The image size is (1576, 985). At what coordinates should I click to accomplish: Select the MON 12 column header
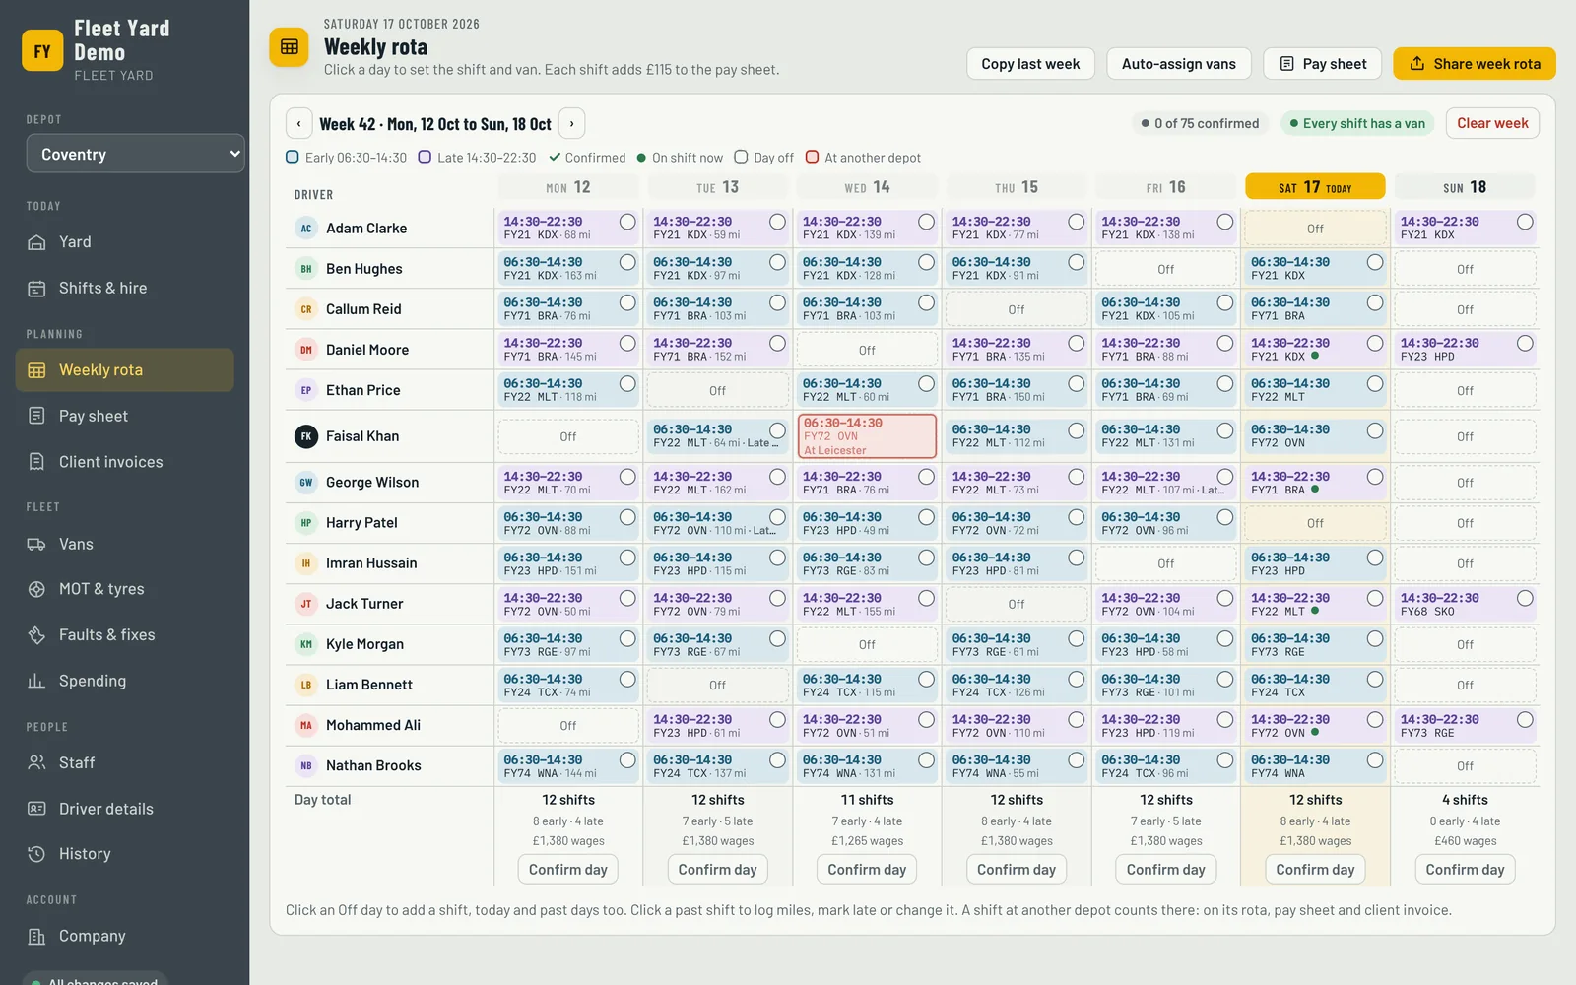tap(568, 187)
